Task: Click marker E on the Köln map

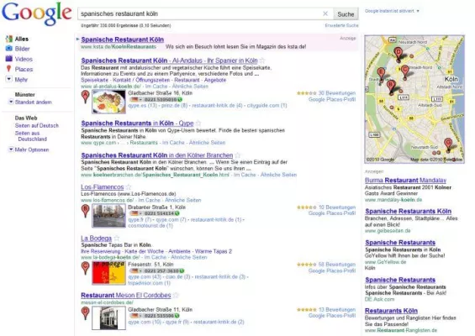Action: (x=382, y=75)
